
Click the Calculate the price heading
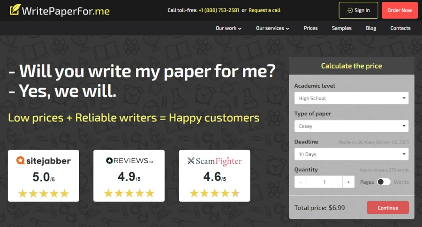pyautogui.click(x=352, y=66)
